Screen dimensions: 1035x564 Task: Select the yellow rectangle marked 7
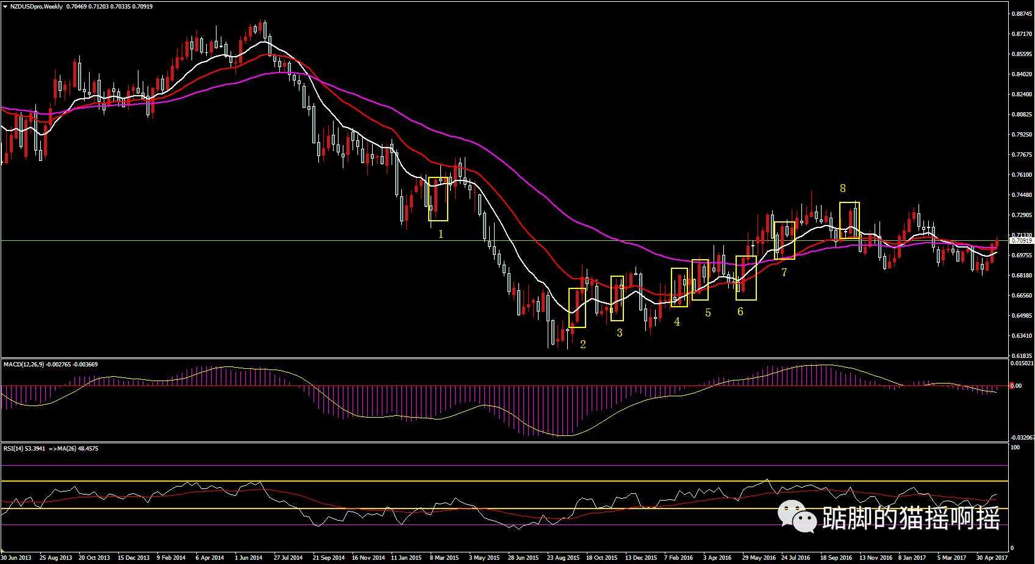[784, 240]
